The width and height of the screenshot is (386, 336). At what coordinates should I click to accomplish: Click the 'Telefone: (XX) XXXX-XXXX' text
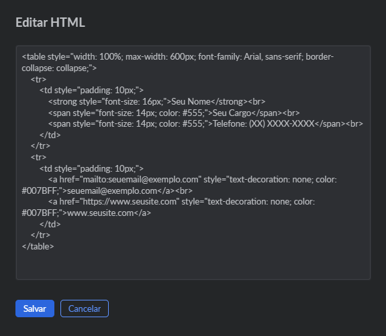click(264, 123)
